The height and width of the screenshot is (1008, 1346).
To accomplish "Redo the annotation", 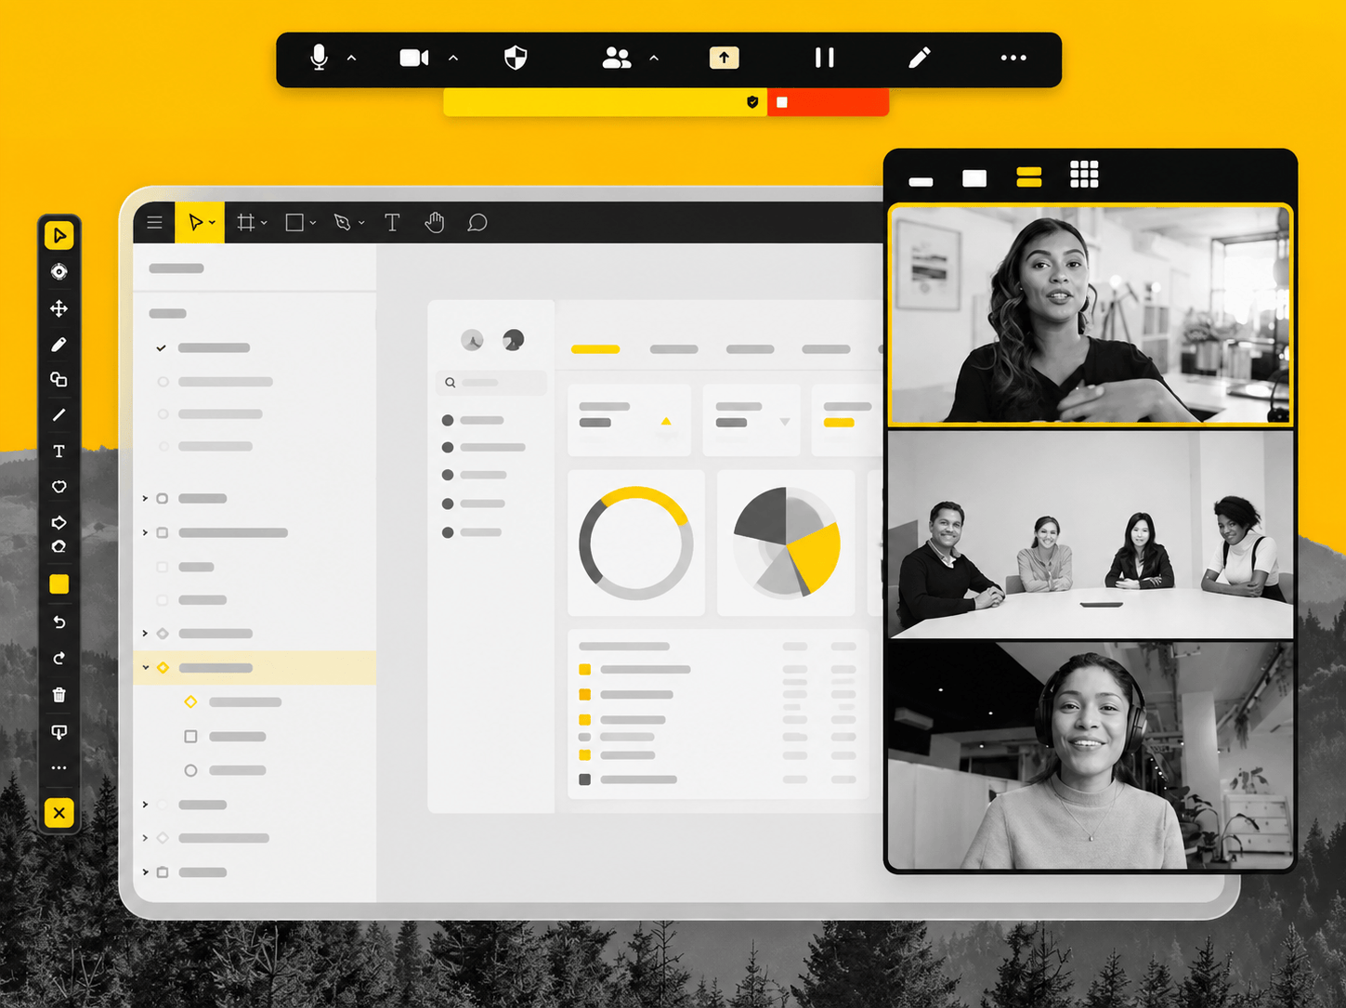I will pos(59,659).
